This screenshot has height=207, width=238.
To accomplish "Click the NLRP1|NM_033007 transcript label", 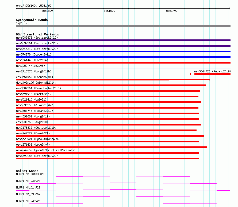I will tap(28, 194).
